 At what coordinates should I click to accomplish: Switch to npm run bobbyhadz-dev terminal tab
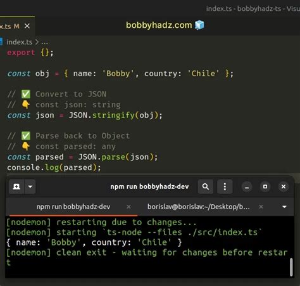[x=73, y=207]
